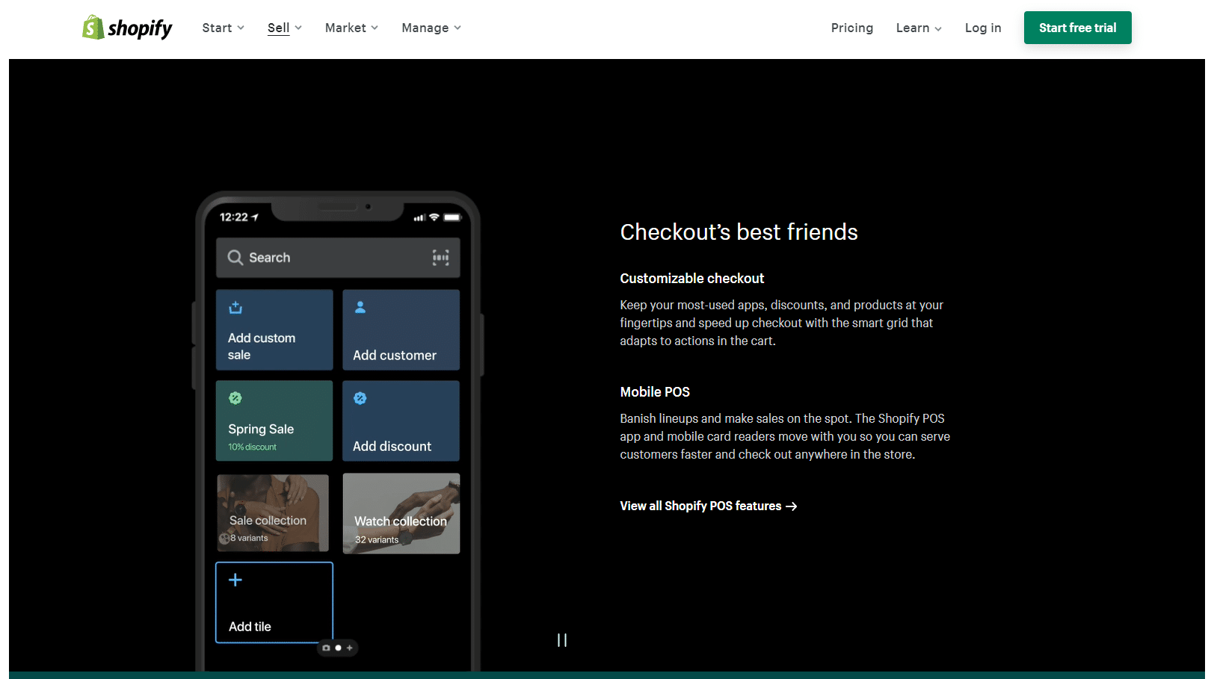Click the Add discount tile

coord(401,421)
